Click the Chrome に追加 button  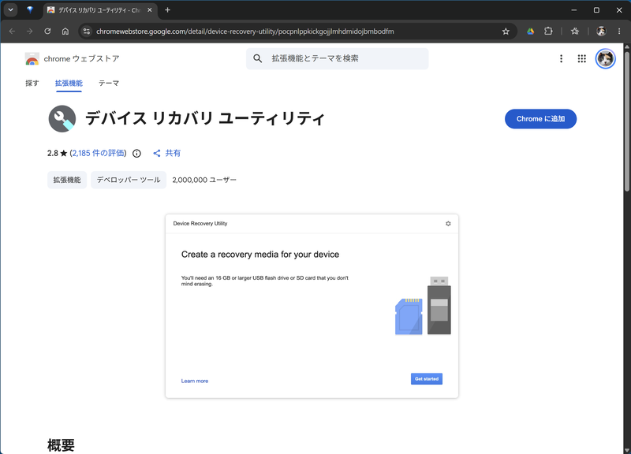[x=540, y=119]
